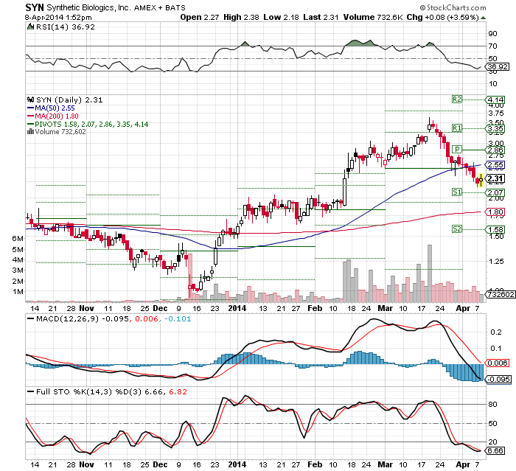Click the 1.58 S2 price tag
The width and height of the screenshot is (516, 471).
[x=495, y=229]
